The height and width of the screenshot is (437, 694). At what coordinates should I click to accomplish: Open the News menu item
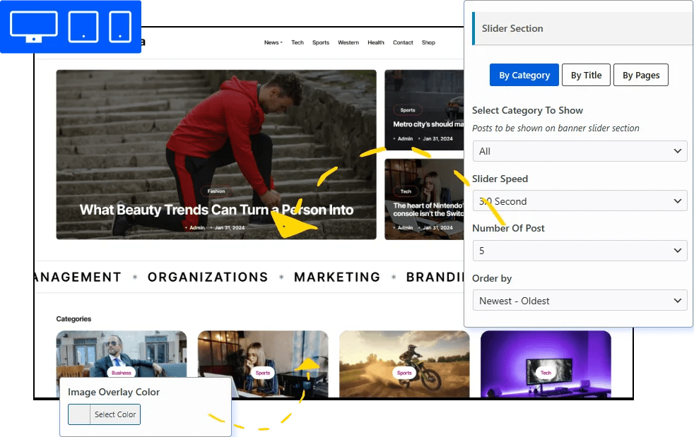273,42
